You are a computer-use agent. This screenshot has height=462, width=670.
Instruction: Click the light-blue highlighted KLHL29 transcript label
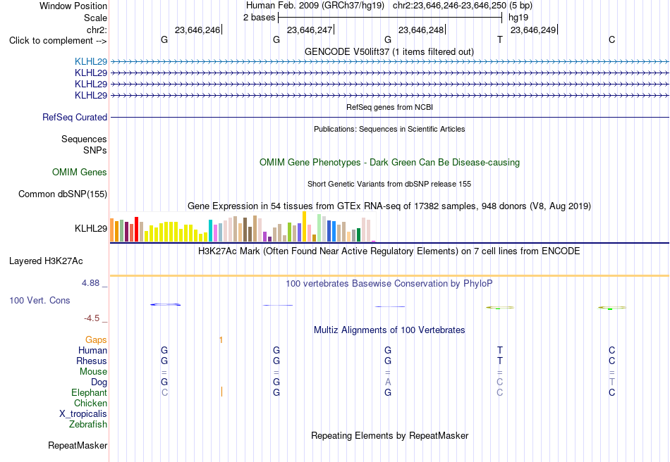[x=90, y=61]
